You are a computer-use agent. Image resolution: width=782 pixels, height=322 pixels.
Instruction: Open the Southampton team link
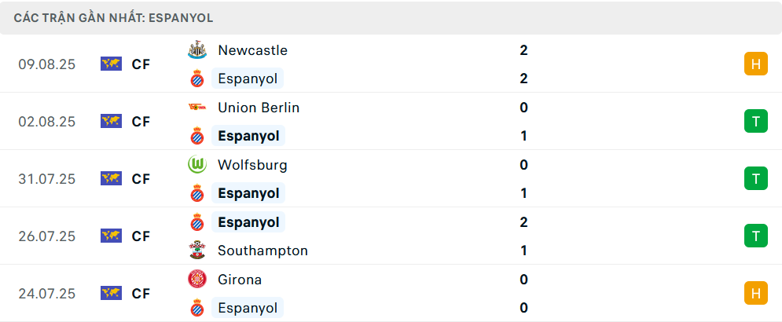(263, 251)
